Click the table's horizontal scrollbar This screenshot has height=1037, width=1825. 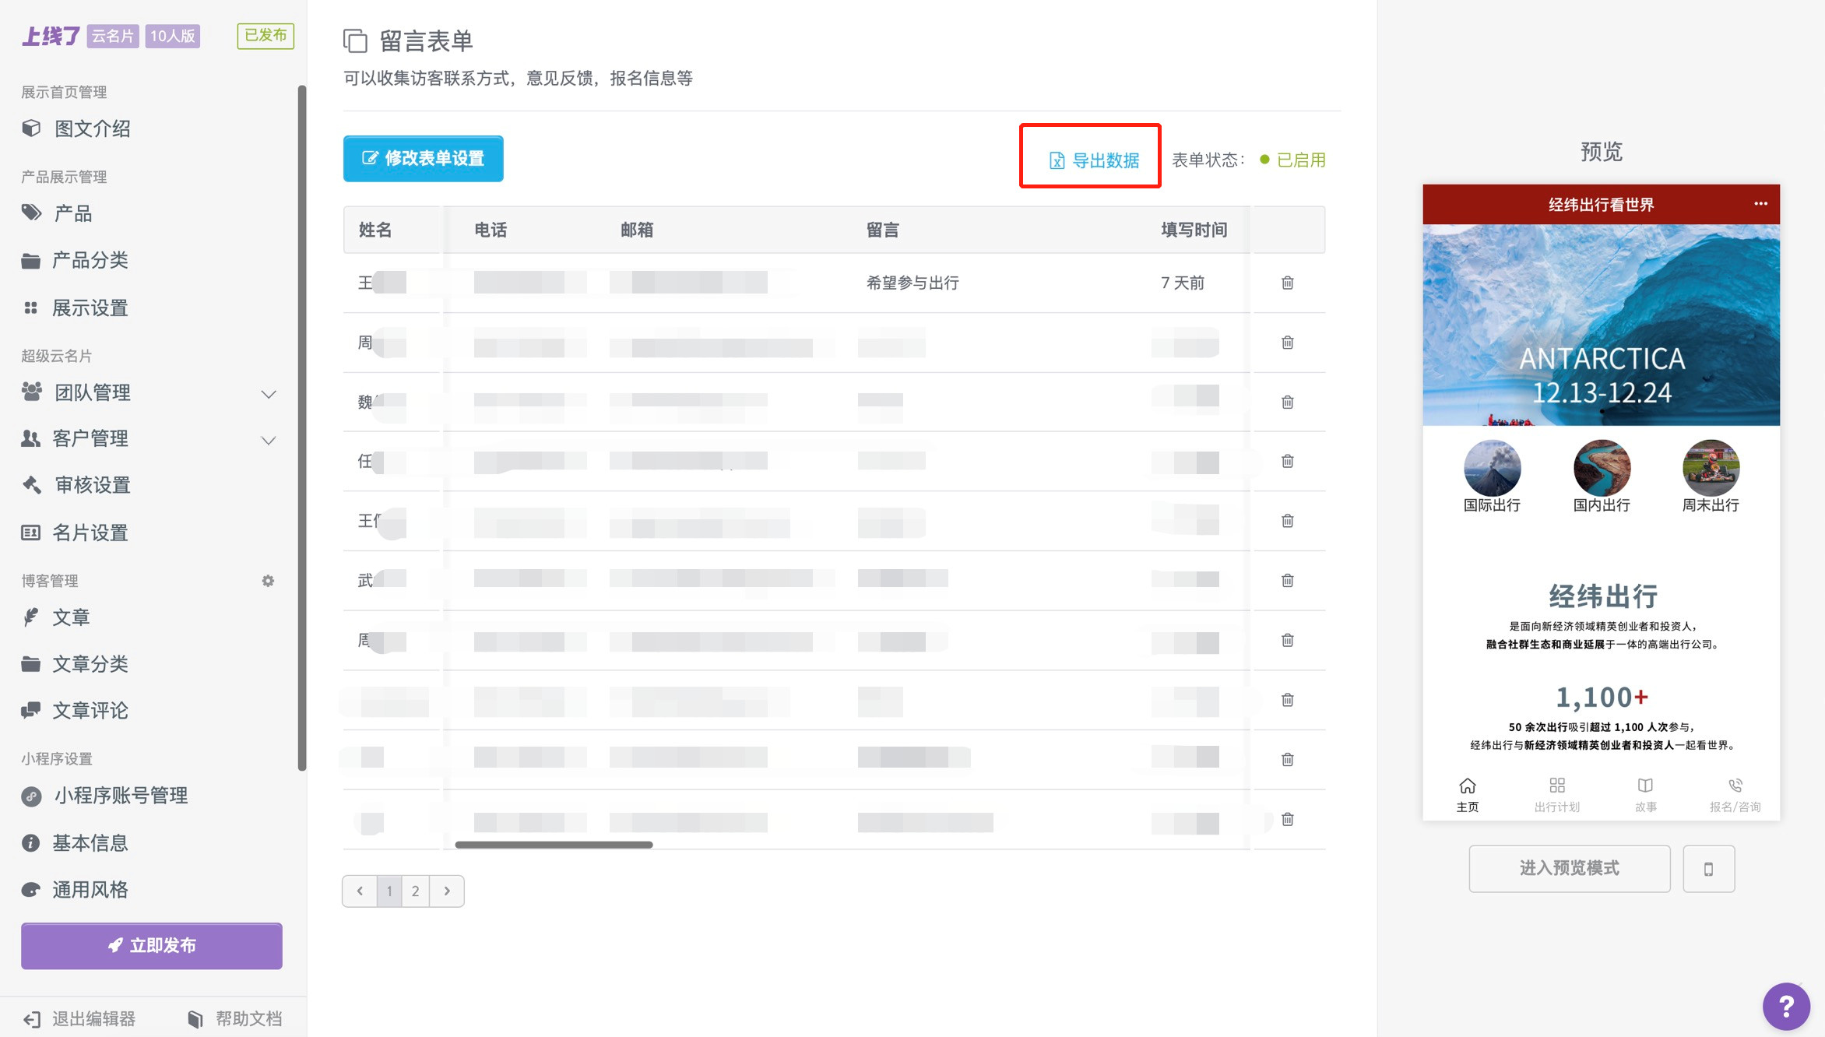[x=553, y=845]
